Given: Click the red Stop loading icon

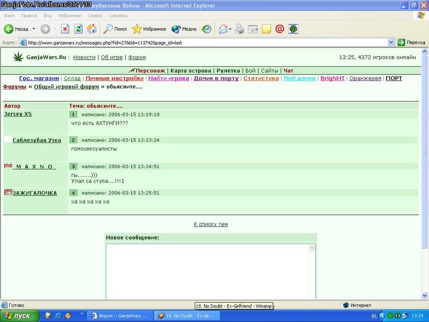Looking at the screenshot, I should 65,29.
